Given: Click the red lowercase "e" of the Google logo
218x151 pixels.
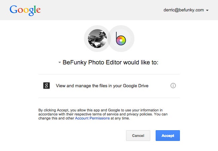Looking at the screenshot, I should click(x=38, y=11).
